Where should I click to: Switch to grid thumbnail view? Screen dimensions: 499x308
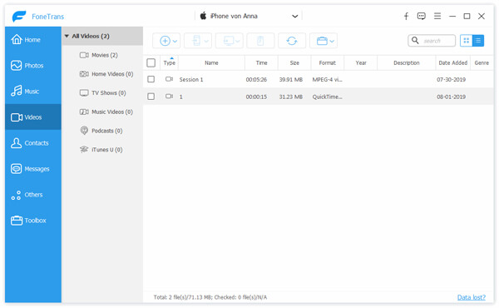coord(467,41)
